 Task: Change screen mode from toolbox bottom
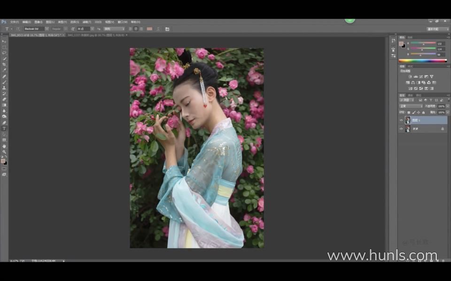[x=4, y=175]
